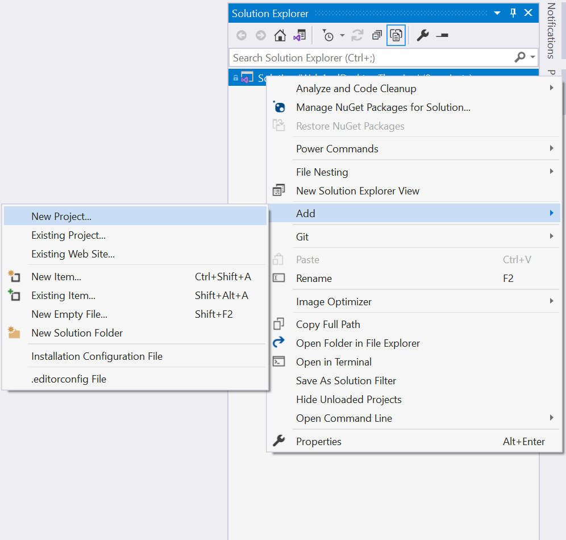This screenshot has width=566, height=540.
Task: Toggle the Pending Changes Filter clock icon
Action: pos(330,35)
